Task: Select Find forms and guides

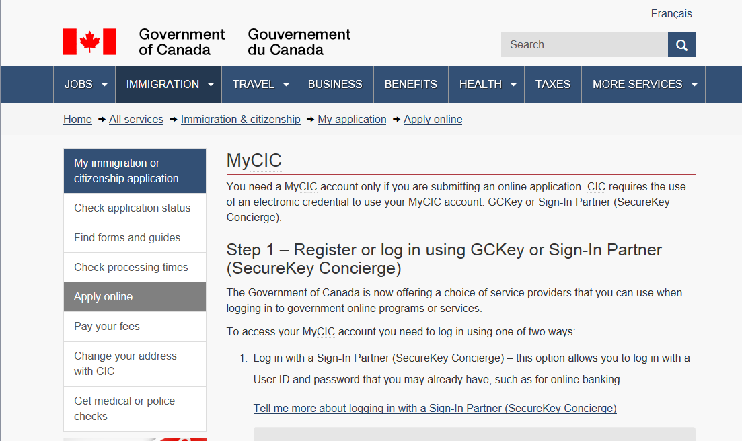Action: pyautogui.click(x=135, y=238)
